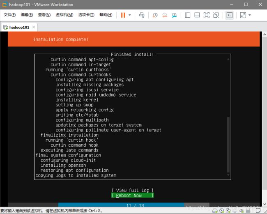The image size is (267, 214).
Task: Toggle the thumbnail bar view icon
Action: pos(197,15)
